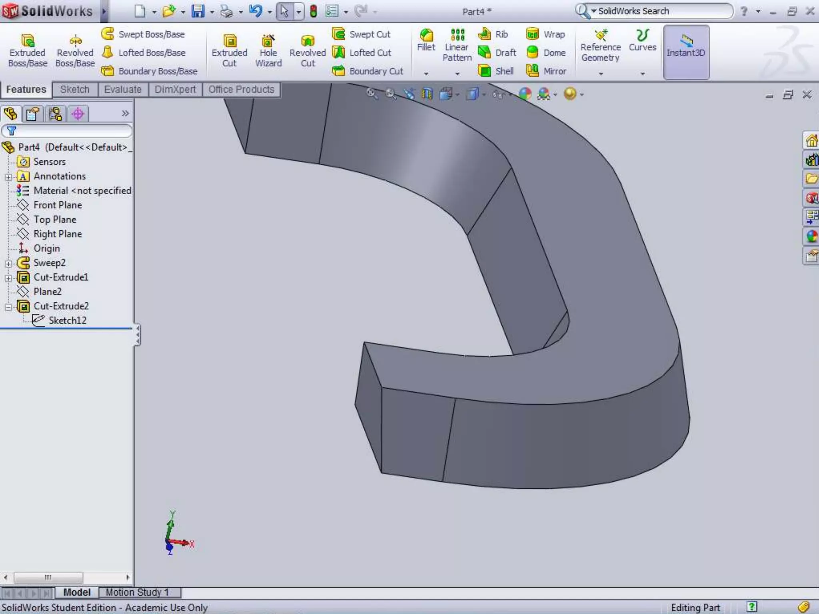Image resolution: width=819 pixels, height=614 pixels.
Task: Open the PropertyManager panel tab
Action: coord(33,114)
